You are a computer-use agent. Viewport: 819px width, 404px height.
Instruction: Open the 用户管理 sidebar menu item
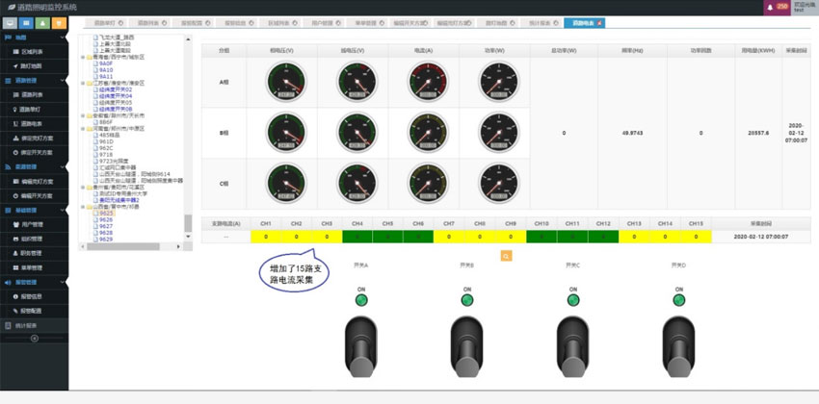point(33,224)
